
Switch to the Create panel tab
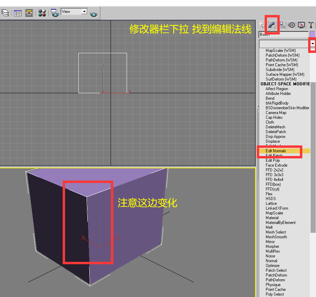pyautogui.click(x=262, y=25)
